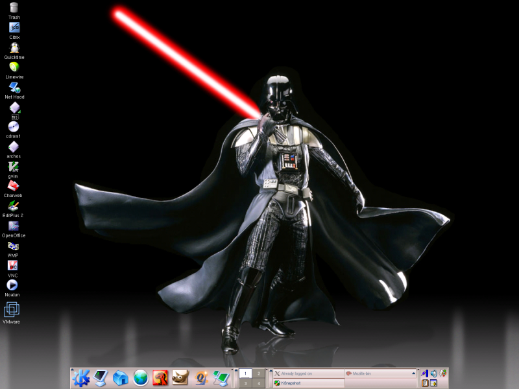Open the orange Q launcher panel icon
The height and width of the screenshot is (389, 519).
click(x=201, y=378)
